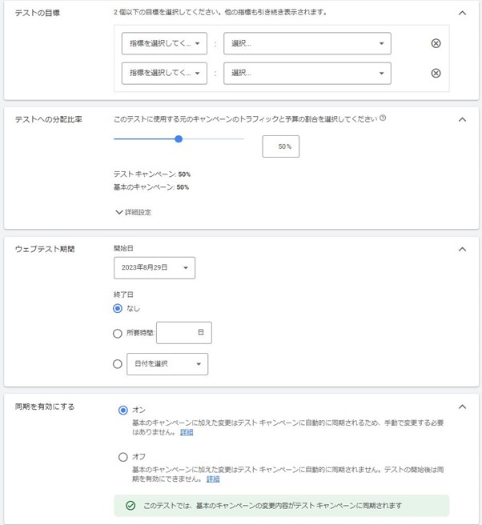Collapse the ウェブテスト期間 section
Viewport: 482px width, 525px height.
(462, 249)
